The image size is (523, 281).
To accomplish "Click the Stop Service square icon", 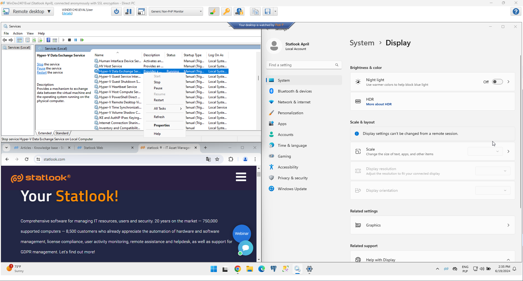I will tap(69, 40).
